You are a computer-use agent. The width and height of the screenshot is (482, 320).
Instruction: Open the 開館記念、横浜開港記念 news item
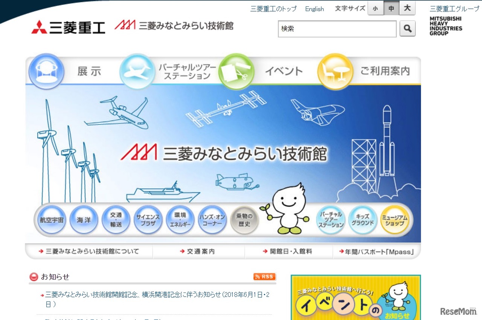click(x=157, y=299)
